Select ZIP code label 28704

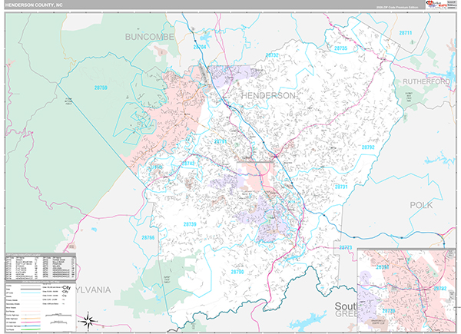200,47
